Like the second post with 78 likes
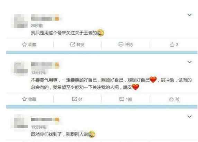The height and width of the screenshot is (142, 198). 174,99
